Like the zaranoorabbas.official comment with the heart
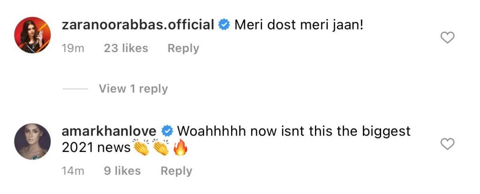Viewport: 480px width, 194px height. pyautogui.click(x=448, y=38)
